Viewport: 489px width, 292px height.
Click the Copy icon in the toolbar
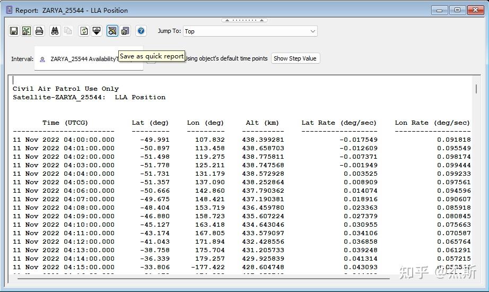pyautogui.click(x=68, y=31)
